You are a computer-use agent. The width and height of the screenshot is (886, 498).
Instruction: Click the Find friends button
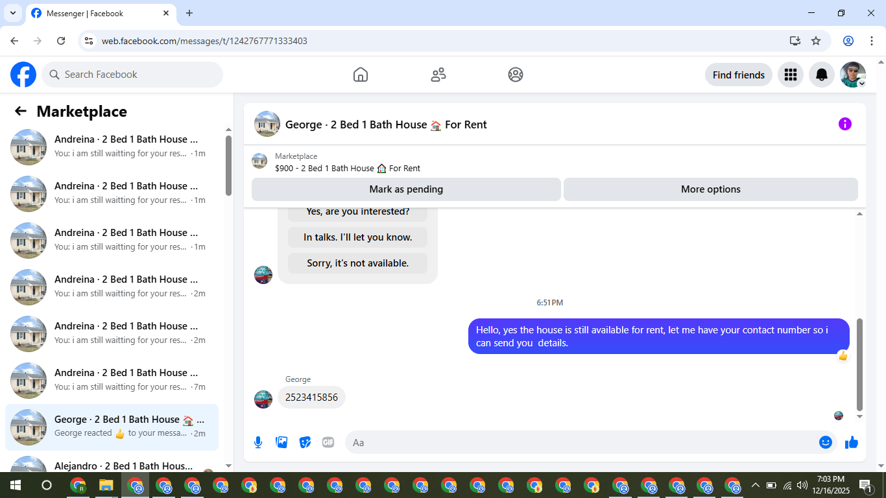(739, 75)
